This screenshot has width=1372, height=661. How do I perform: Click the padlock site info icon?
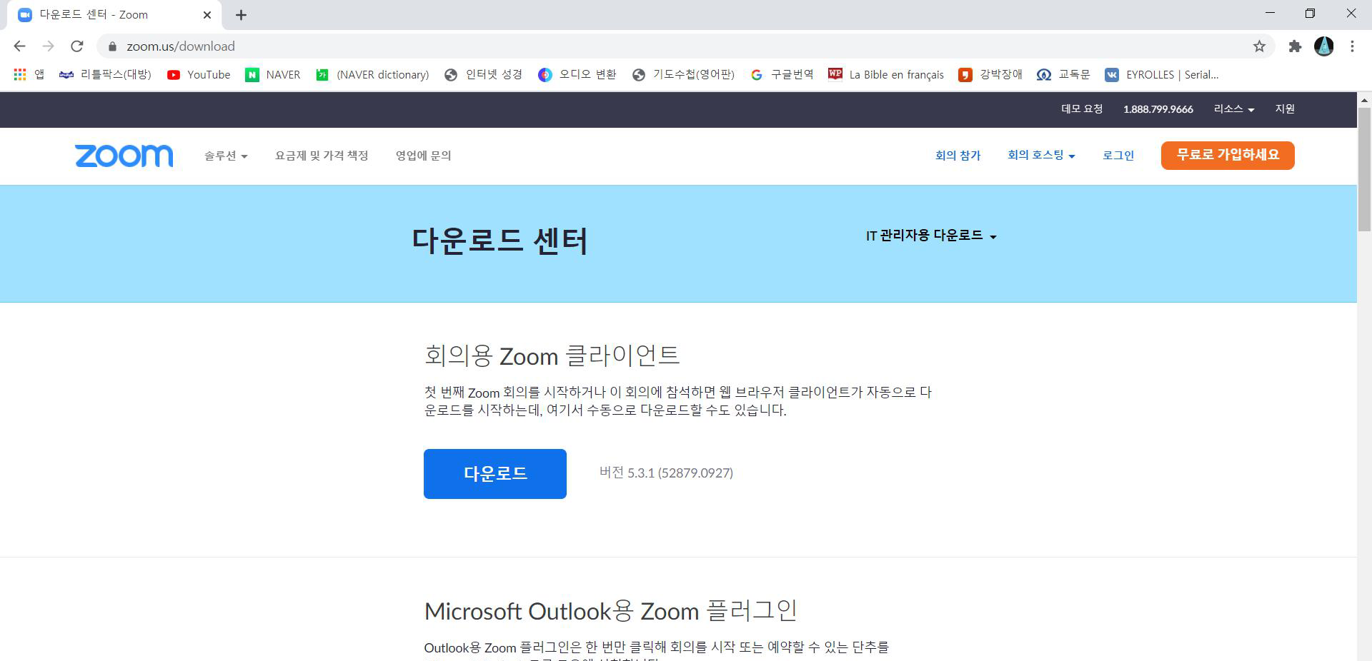112,46
